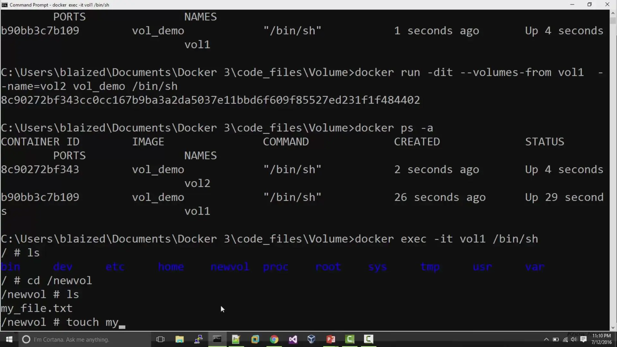Open the Notepad++ taskbar icon
Screen dimensions: 617x347
[236, 339]
